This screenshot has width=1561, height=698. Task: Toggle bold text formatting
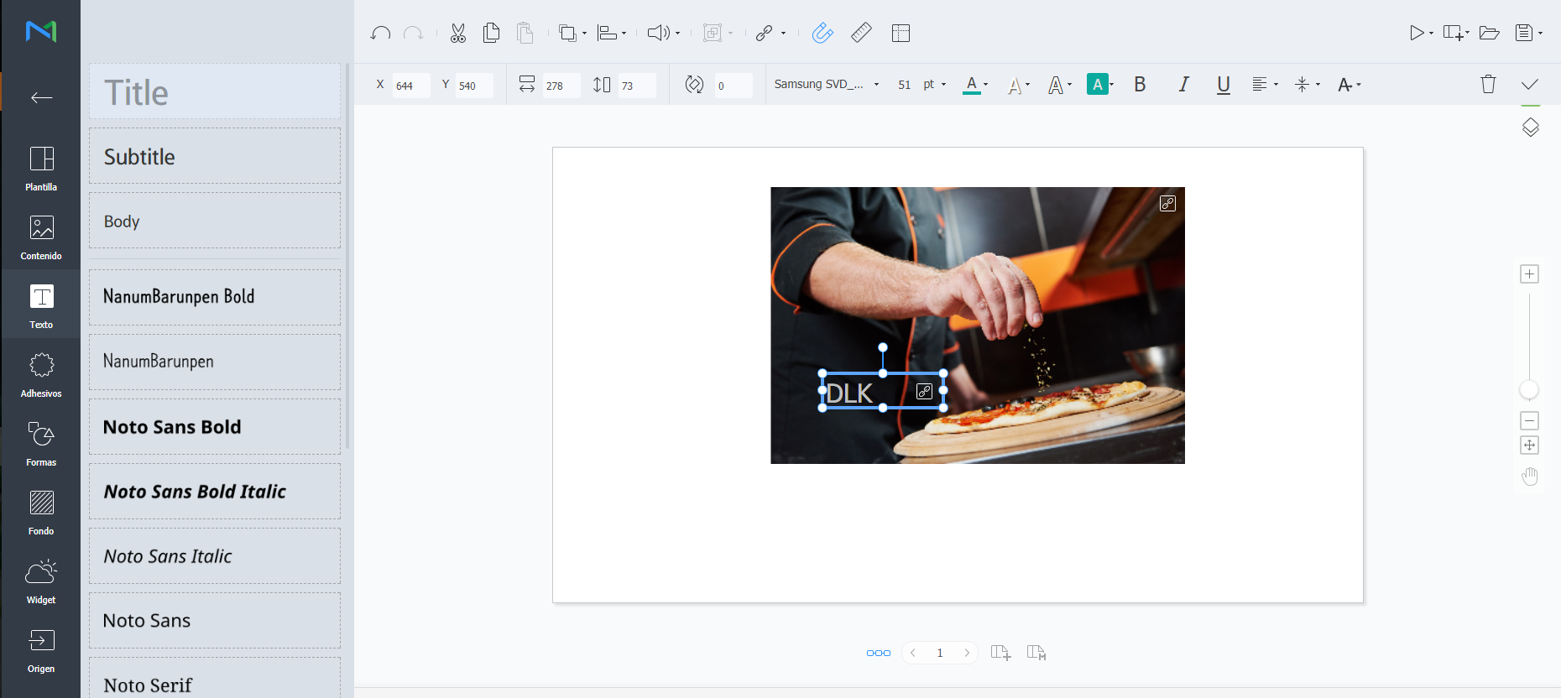[1140, 85]
